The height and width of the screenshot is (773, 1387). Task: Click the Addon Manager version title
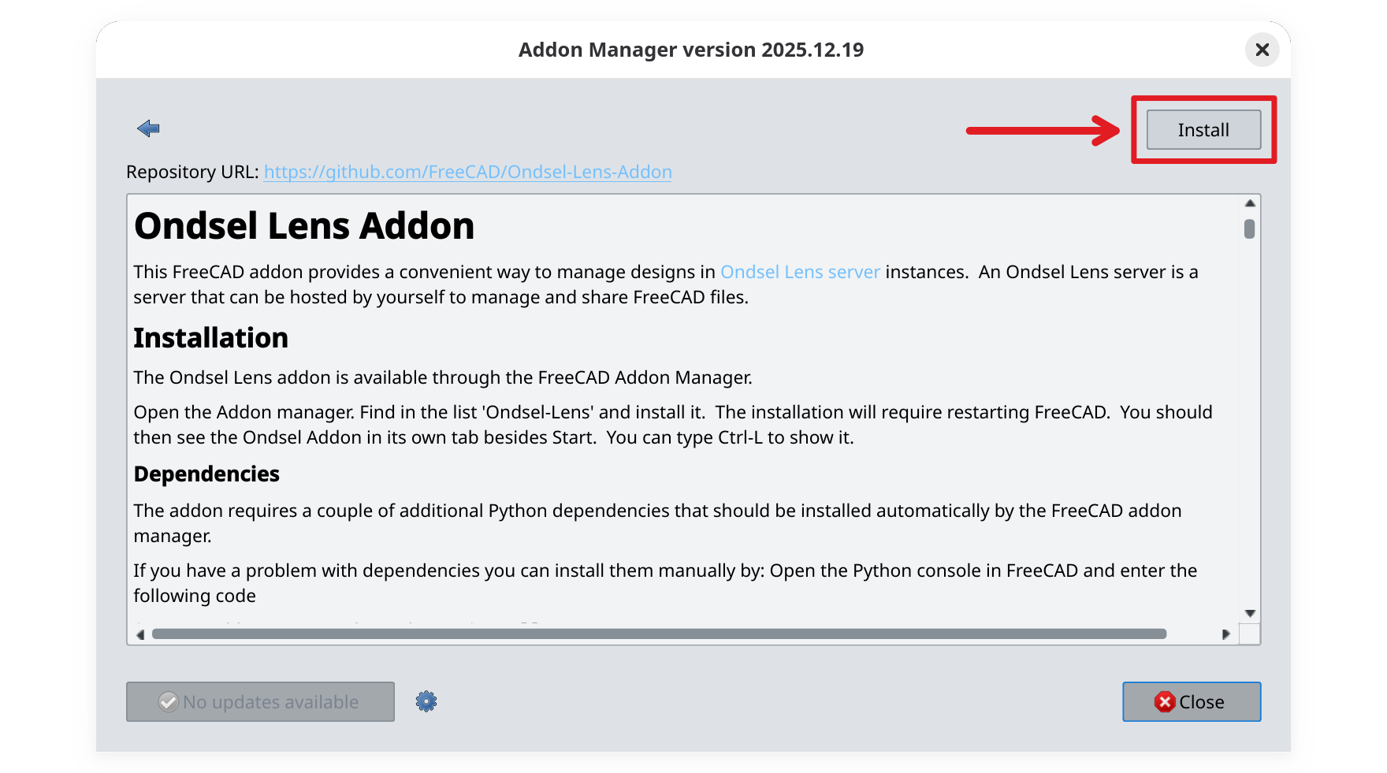pyautogui.click(x=691, y=50)
